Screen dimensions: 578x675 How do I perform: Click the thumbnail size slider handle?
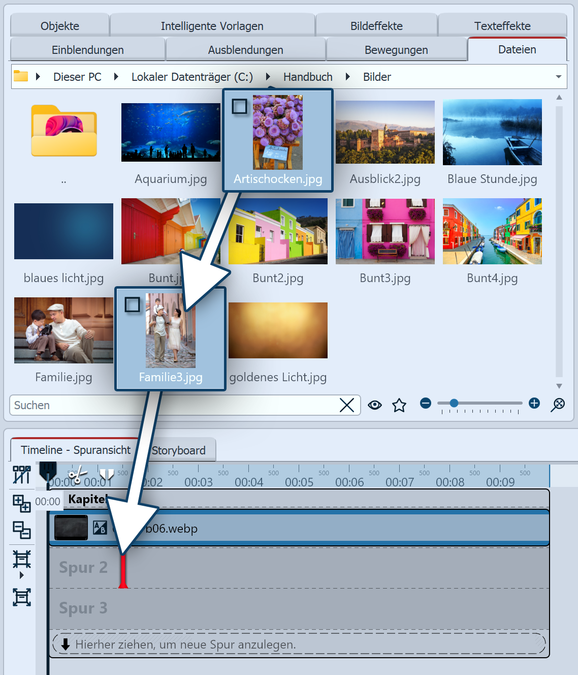tap(454, 403)
